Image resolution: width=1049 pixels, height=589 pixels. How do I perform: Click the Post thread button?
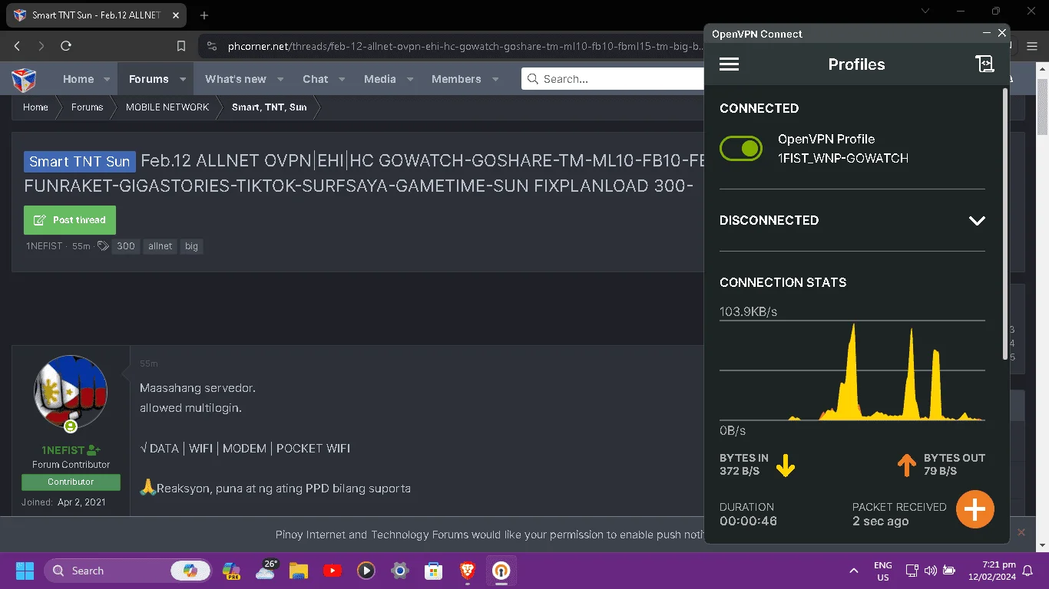[x=70, y=220]
